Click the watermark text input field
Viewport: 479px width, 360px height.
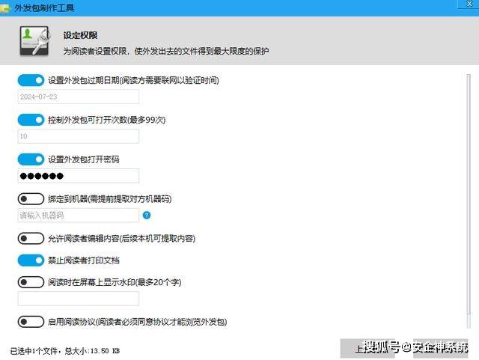(78, 299)
